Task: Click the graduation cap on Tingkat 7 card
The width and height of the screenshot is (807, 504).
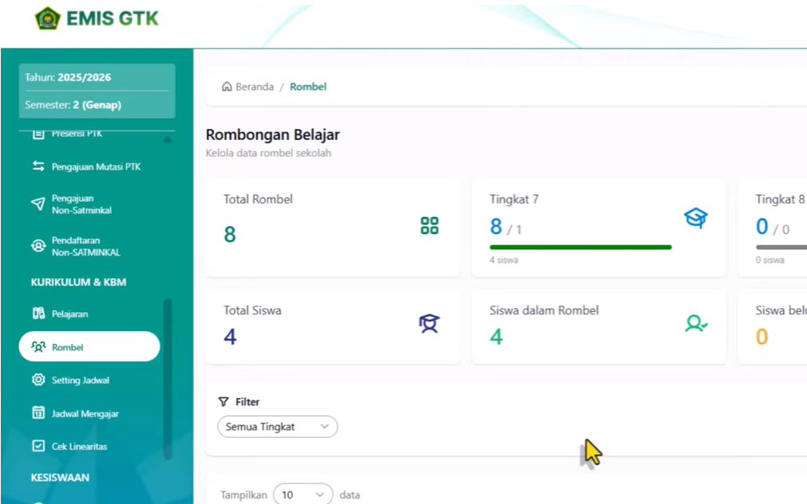Action: tap(696, 217)
